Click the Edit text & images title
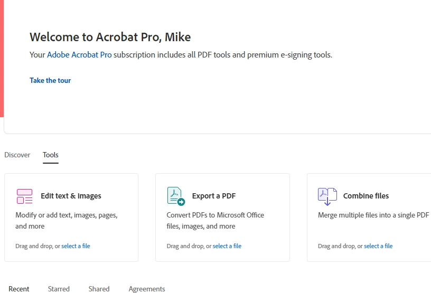This screenshot has height=293, width=431. (x=71, y=196)
